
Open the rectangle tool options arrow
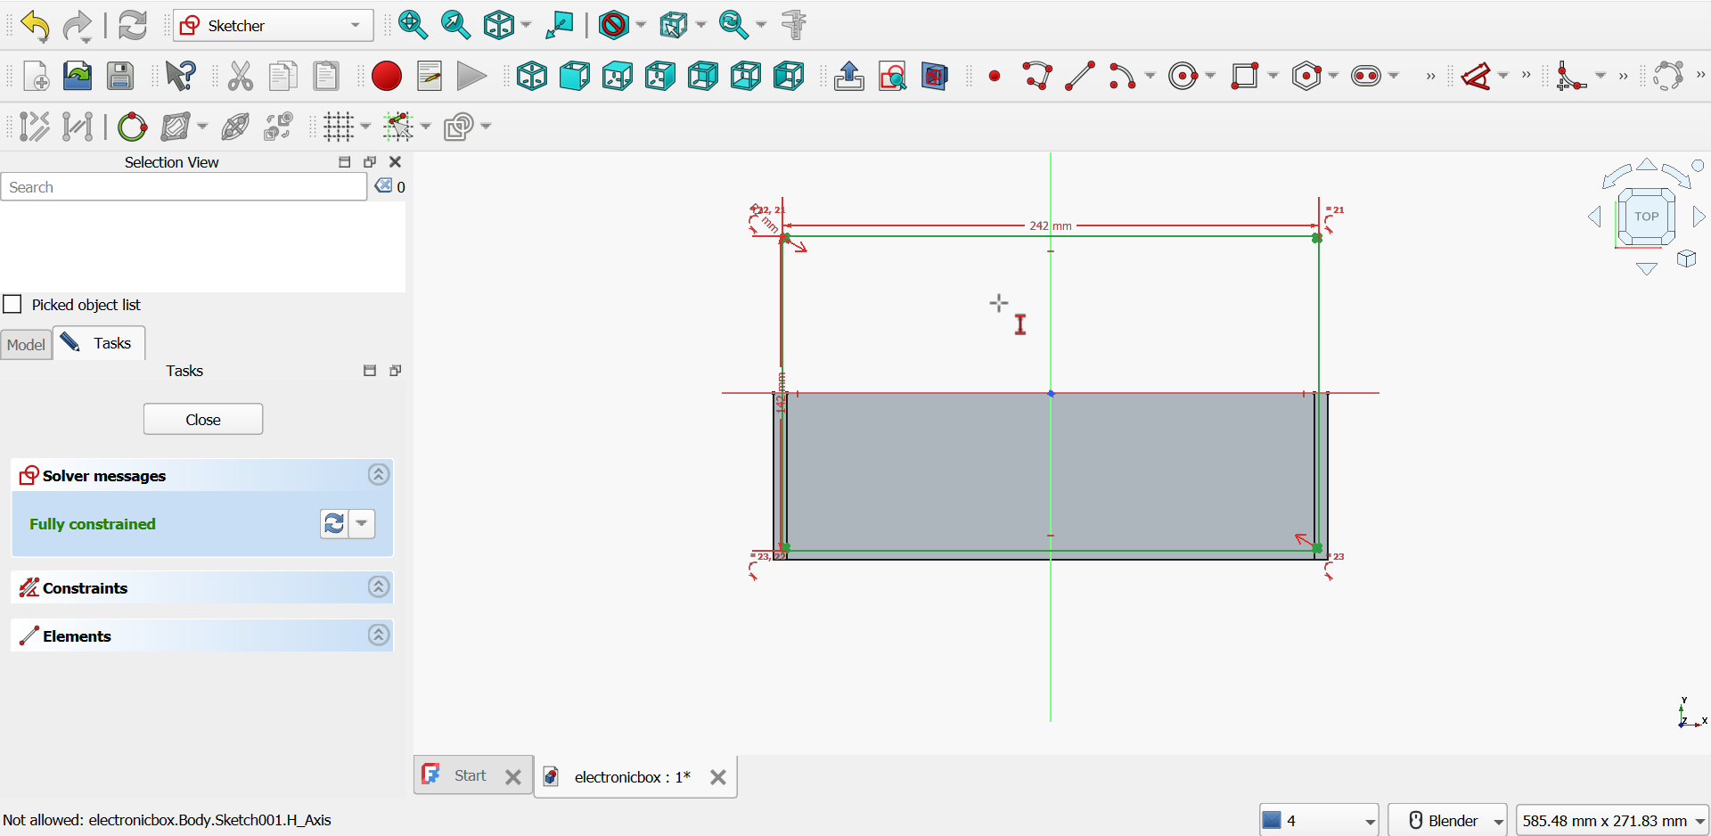[1273, 77]
